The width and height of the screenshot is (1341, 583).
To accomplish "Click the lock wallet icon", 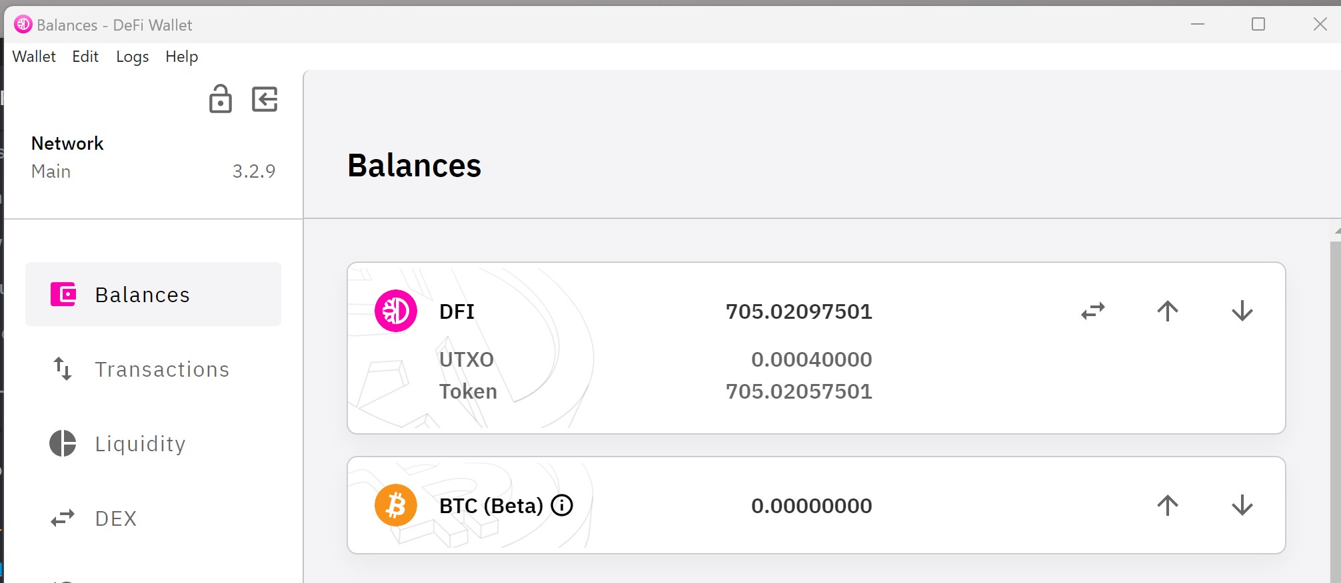I will [x=220, y=100].
